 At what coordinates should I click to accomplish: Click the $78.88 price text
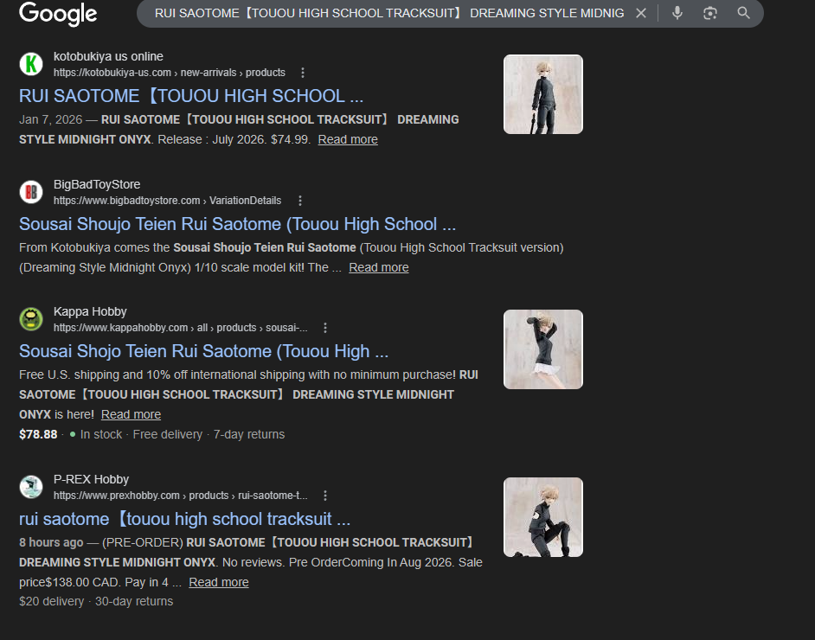coord(38,434)
